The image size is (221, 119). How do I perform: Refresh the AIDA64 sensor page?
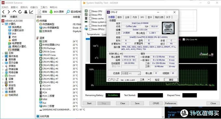(x=20, y=12)
